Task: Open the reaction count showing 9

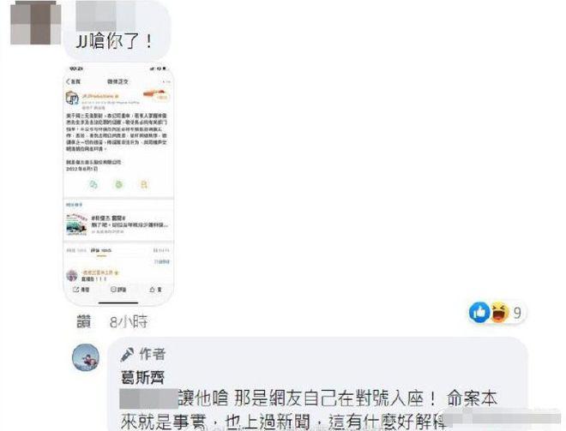Action: 517,313
